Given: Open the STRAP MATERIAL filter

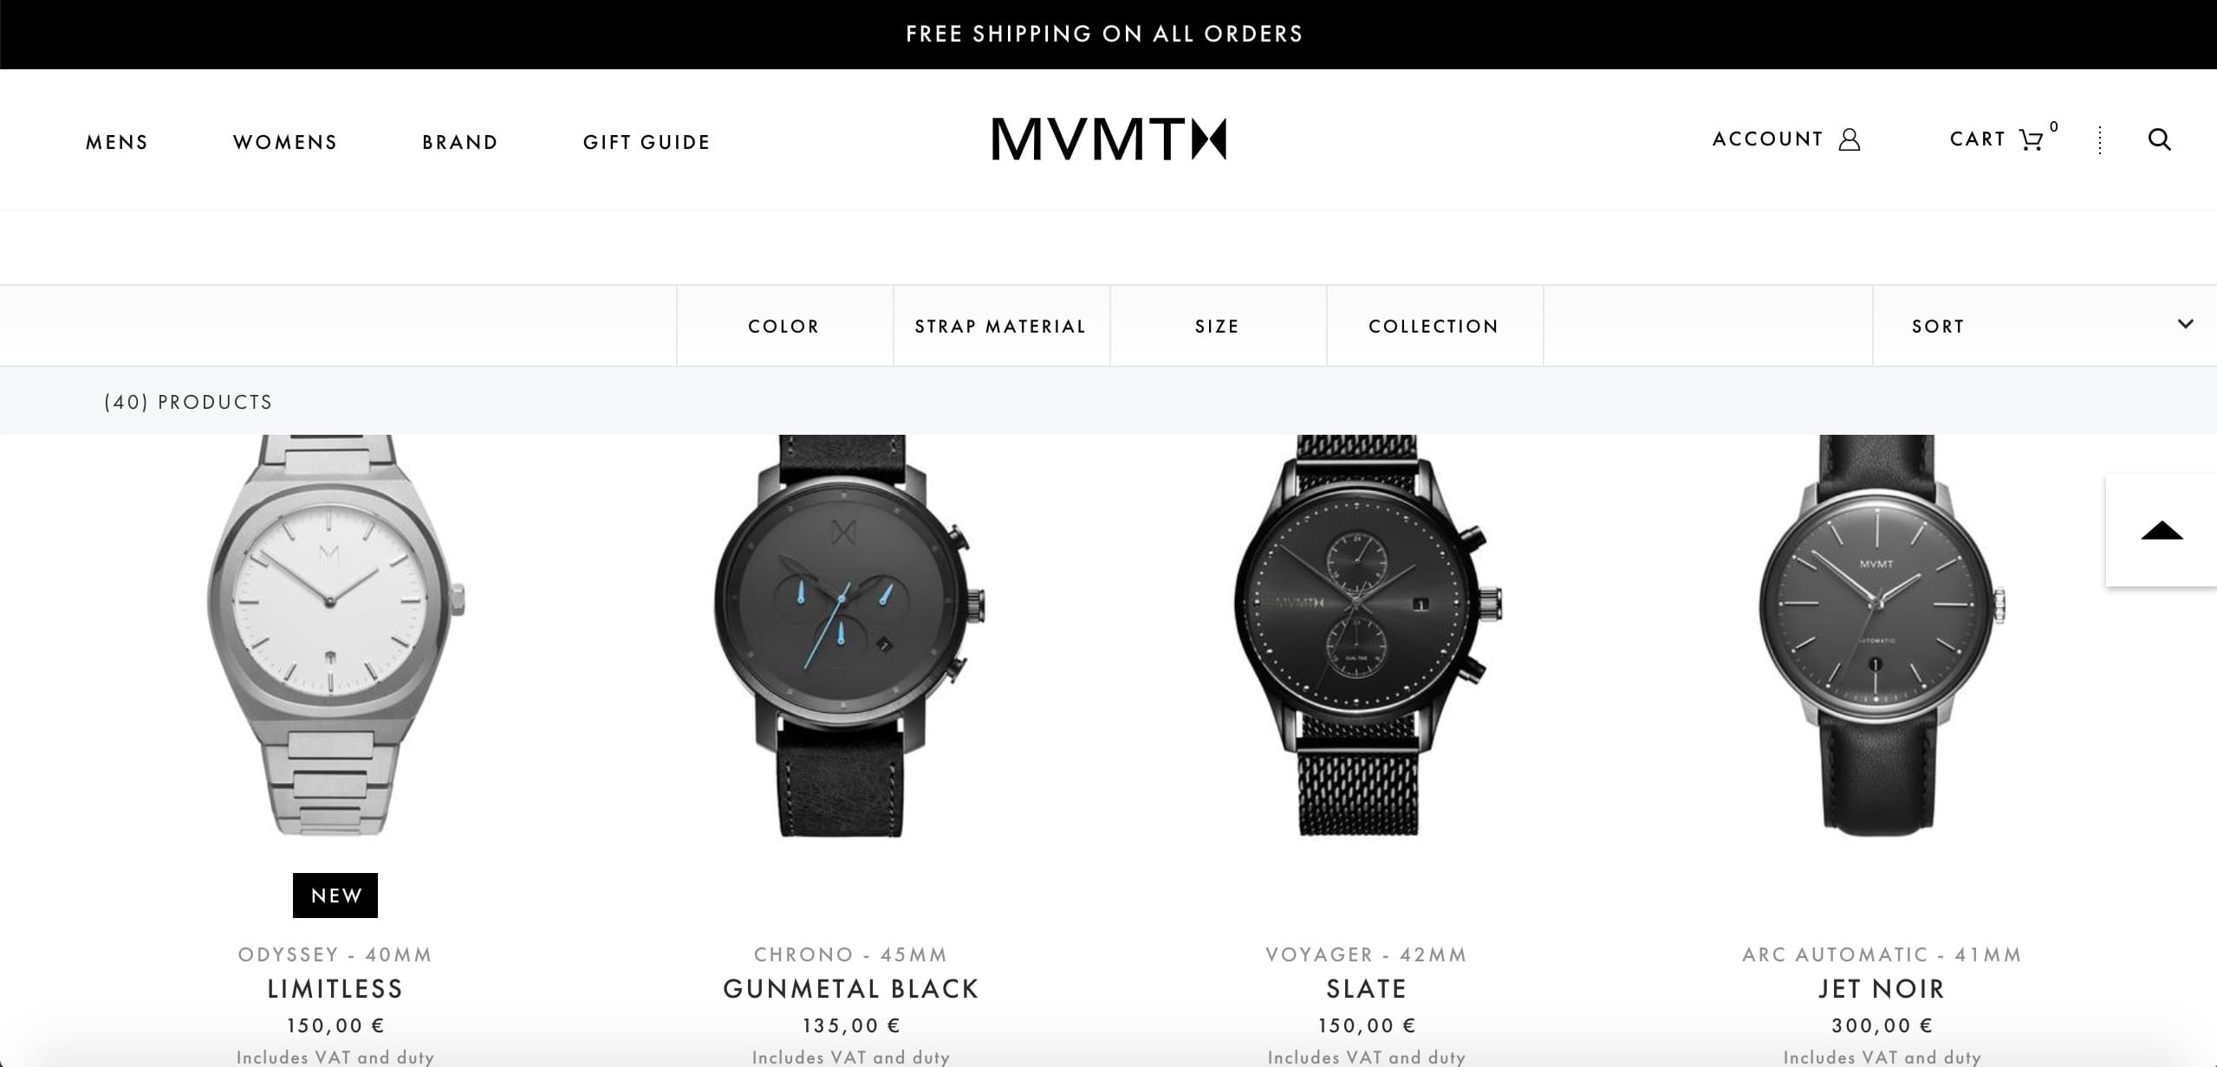Looking at the screenshot, I should click(1001, 327).
